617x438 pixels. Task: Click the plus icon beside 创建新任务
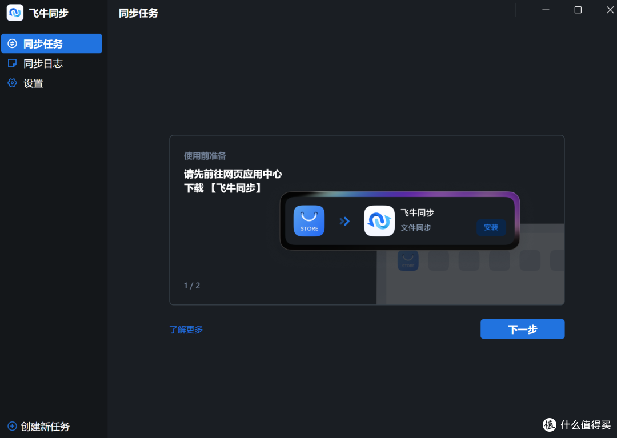click(12, 426)
